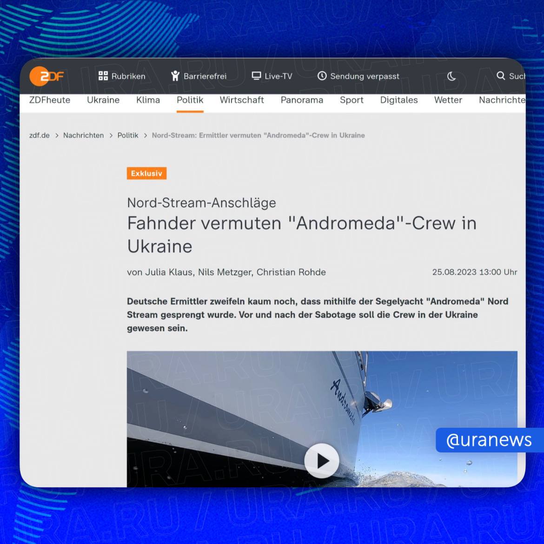Click the headline Fahnder vermuten Andromeda-Crew
Viewport: 544px width, 544px height.
click(302, 234)
